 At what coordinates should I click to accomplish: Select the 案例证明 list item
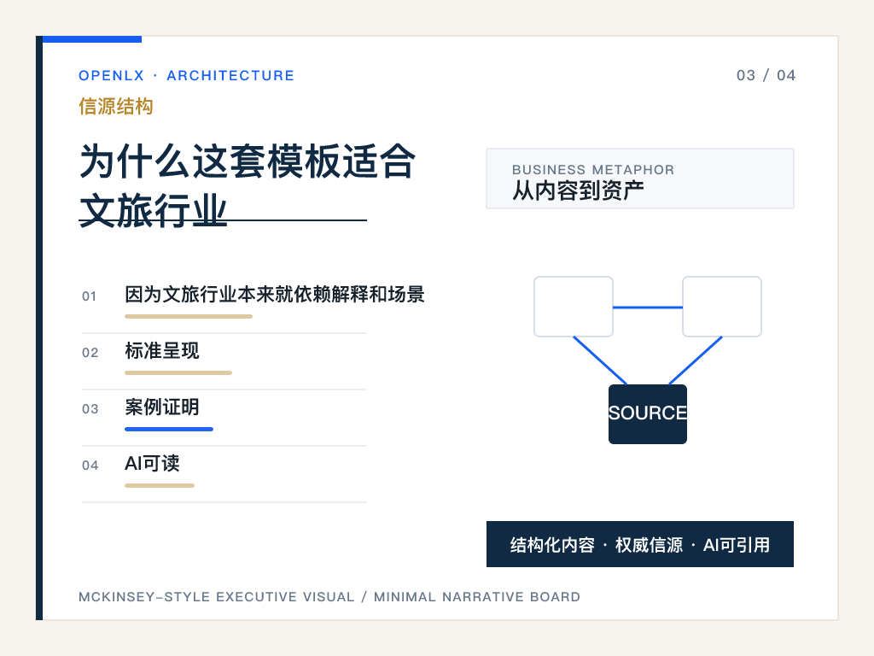pos(161,407)
